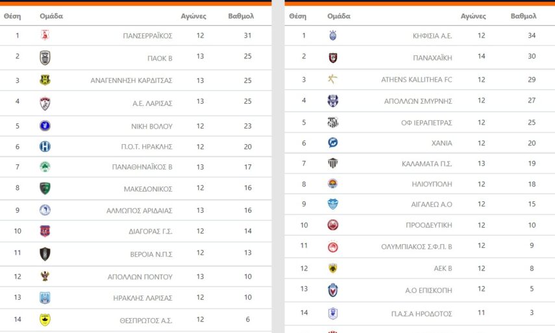Click the Αναγέννηση Καρδίτσας logo

coord(45,80)
